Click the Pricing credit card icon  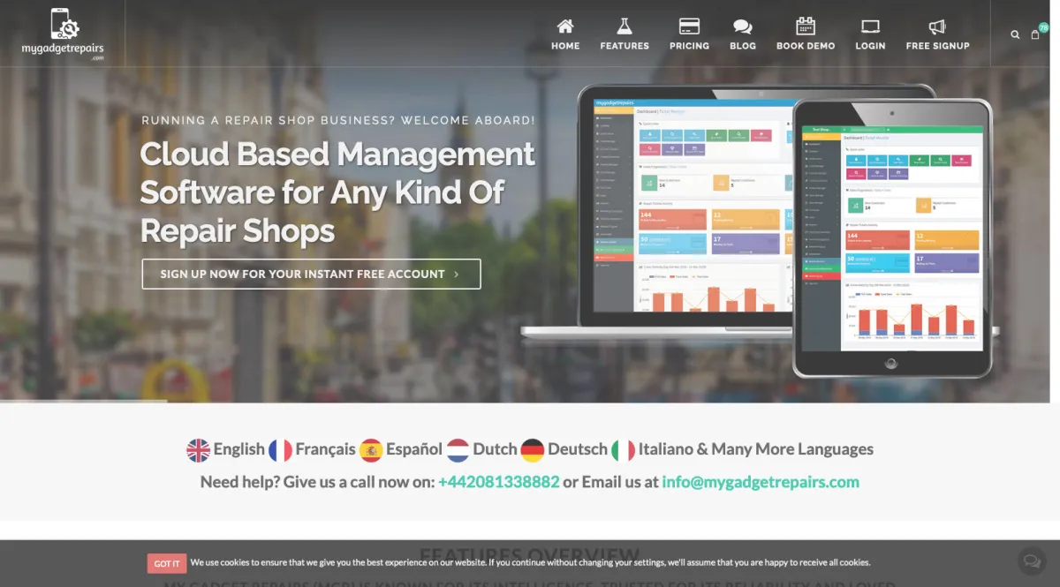pyautogui.click(x=689, y=26)
